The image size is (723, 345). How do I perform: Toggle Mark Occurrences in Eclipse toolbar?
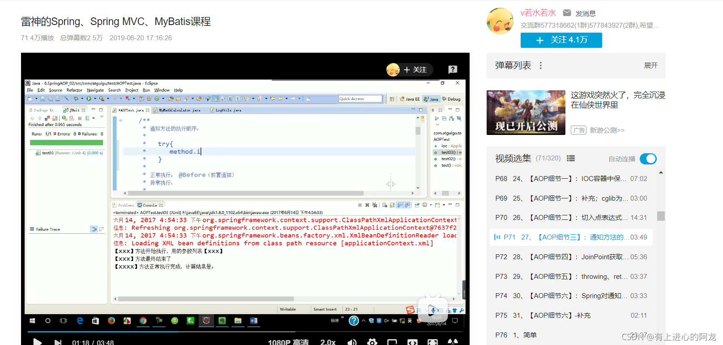click(216, 99)
